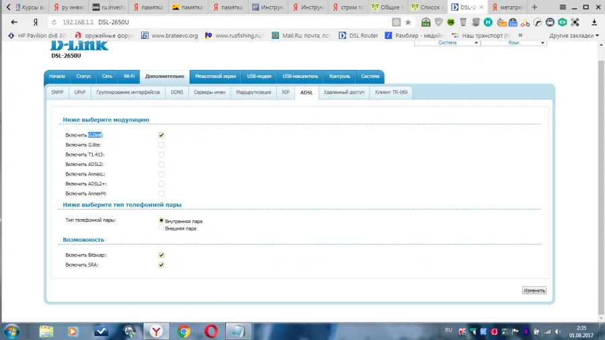Open the Начало main tab
The image size is (605, 340).
click(x=57, y=77)
